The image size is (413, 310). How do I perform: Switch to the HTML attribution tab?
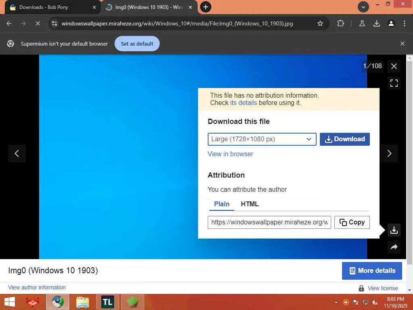coord(250,204)
